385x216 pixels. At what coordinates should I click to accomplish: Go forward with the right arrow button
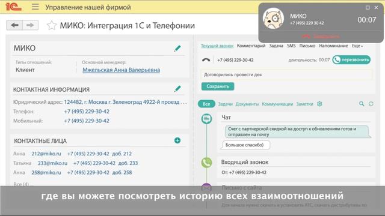point(30,25)
